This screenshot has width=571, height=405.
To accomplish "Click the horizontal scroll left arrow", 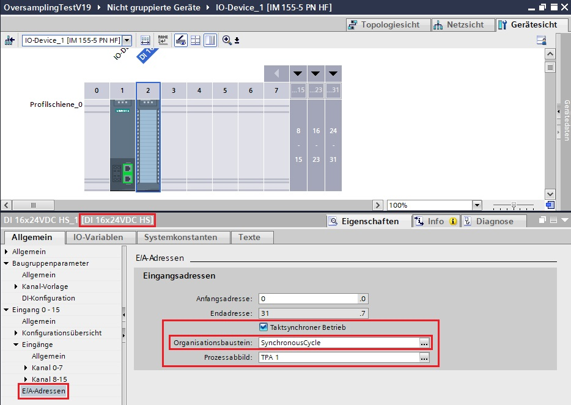I will (6, 205).
